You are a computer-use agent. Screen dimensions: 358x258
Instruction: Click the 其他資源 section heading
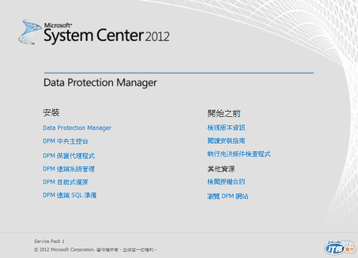click(x=221, y=169)
